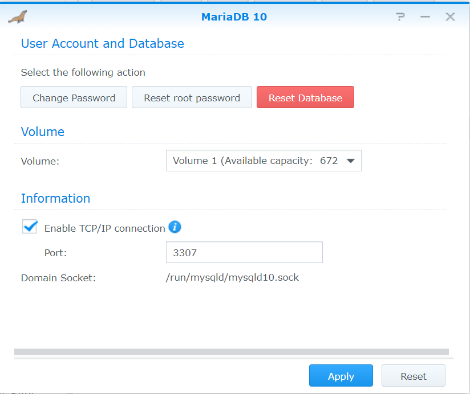Click the horizontal scrollbar above Apply
The width and height of the screenshot is (470, 394).
point(231,352)
